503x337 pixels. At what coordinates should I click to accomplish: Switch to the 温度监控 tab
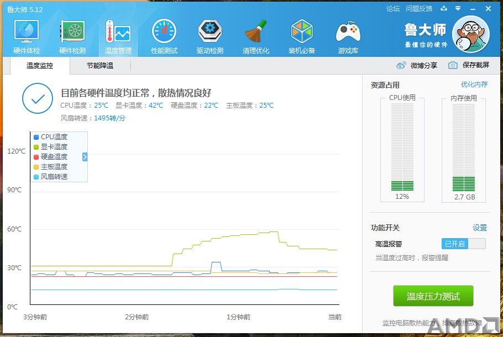coord(40,66)
